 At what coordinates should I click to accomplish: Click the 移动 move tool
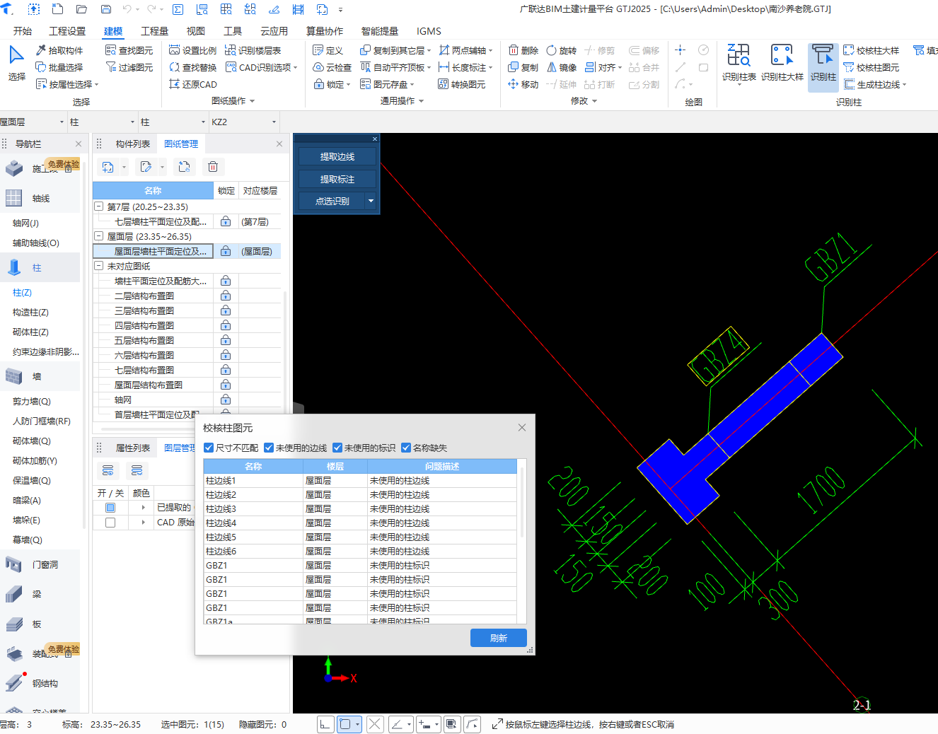[523, 84]
